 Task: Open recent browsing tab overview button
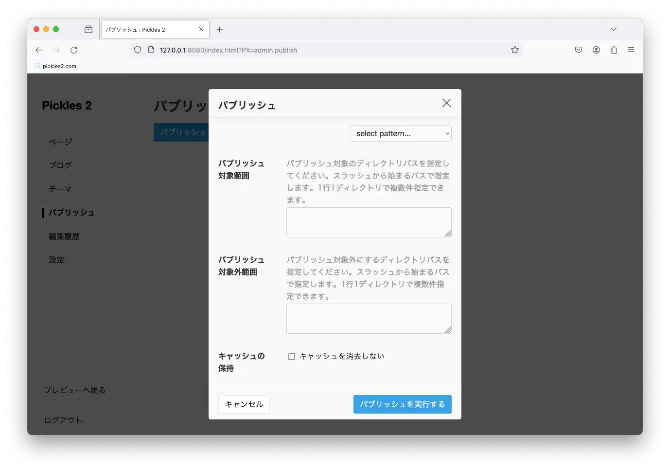tap(88, 30)
